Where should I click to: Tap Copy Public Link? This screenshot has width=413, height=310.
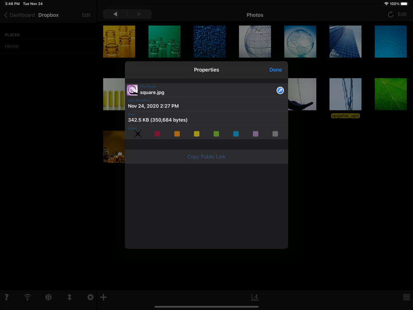pyautogui.click(x=206, y=157)
